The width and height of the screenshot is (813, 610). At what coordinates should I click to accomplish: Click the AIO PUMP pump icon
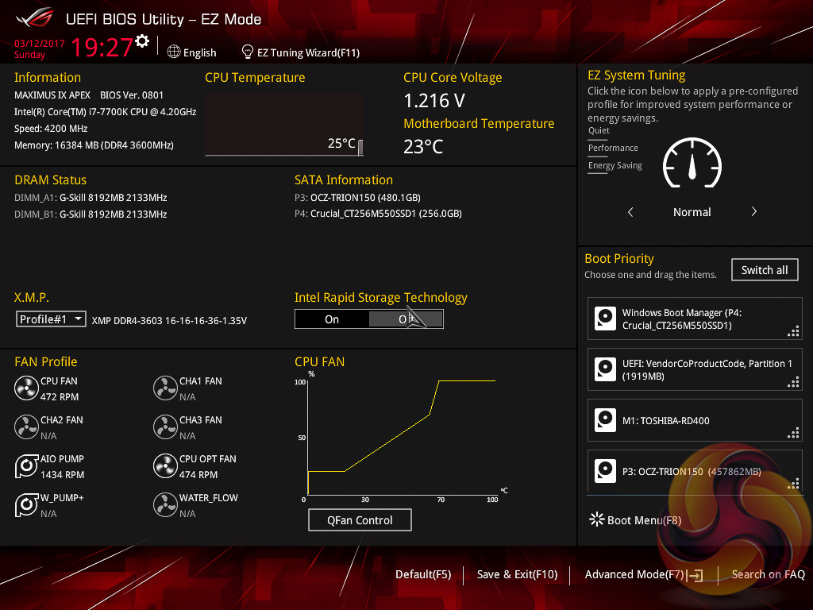click(x=26, y=466)
